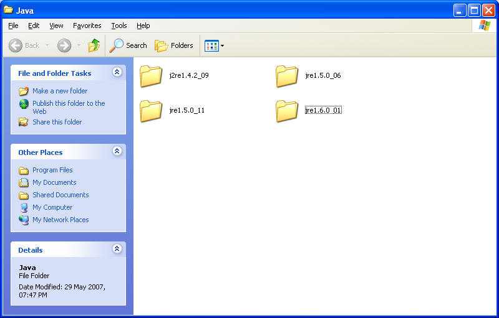Screen dimensions: 499x318
Task: Click the Share this folder icon
Action: pyautogui.click(x=24, y=122)
